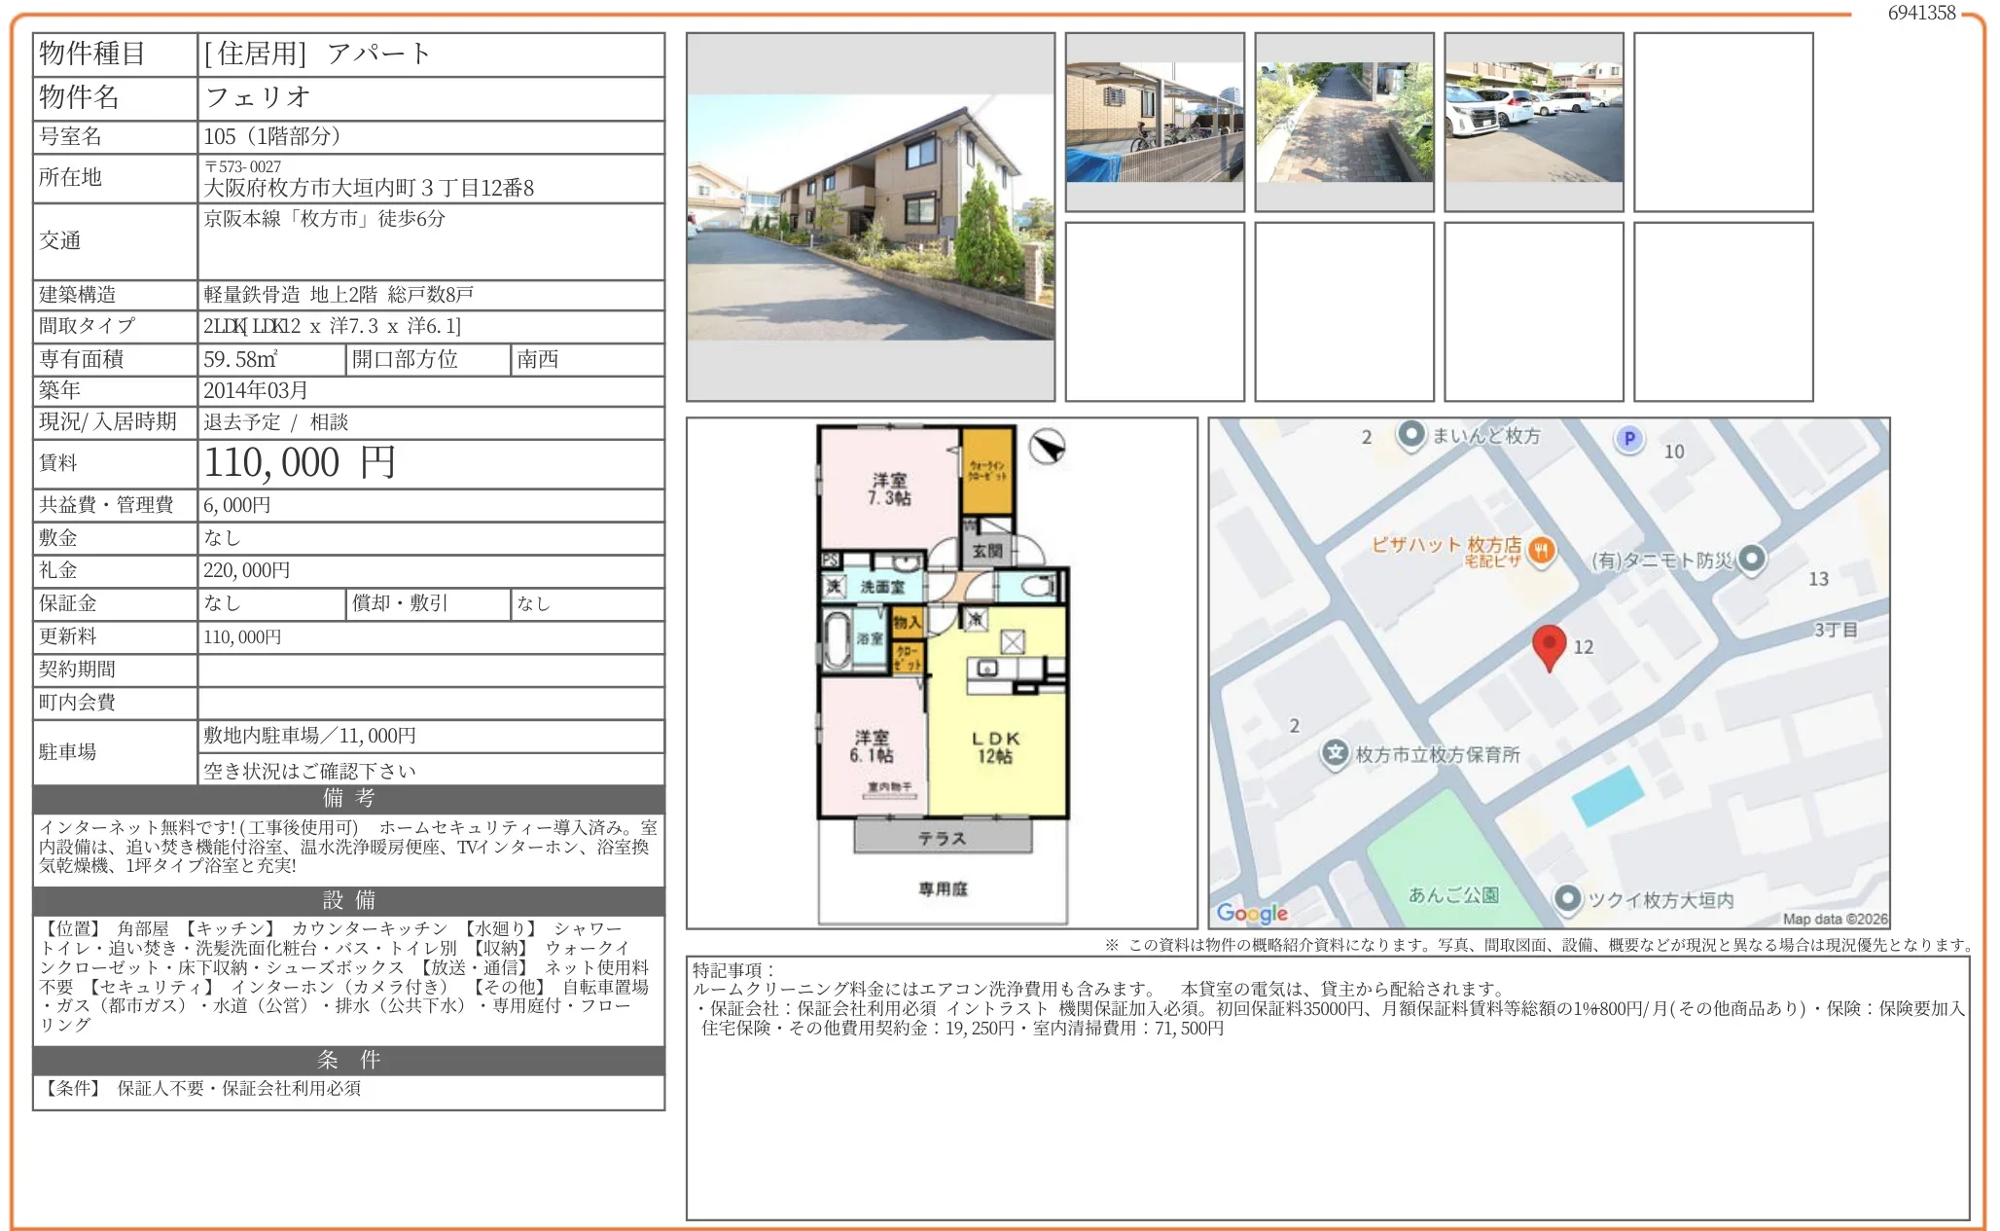Click the 設備 section header bar
2000x1231 pixels.
[348, 900]
